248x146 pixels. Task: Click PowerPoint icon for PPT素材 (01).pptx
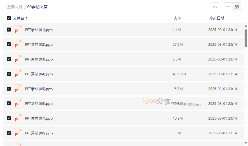(18, 30)
